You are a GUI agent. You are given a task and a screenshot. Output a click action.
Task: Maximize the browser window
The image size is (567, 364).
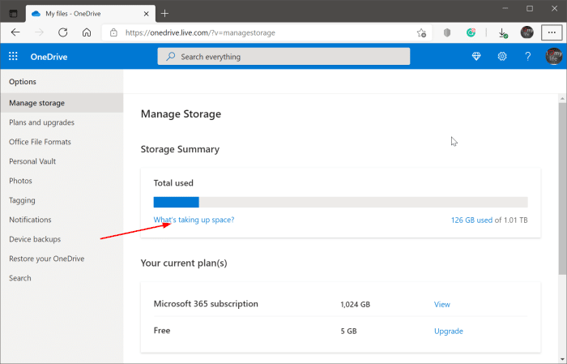pyautogui.click(x=530, y=8)
